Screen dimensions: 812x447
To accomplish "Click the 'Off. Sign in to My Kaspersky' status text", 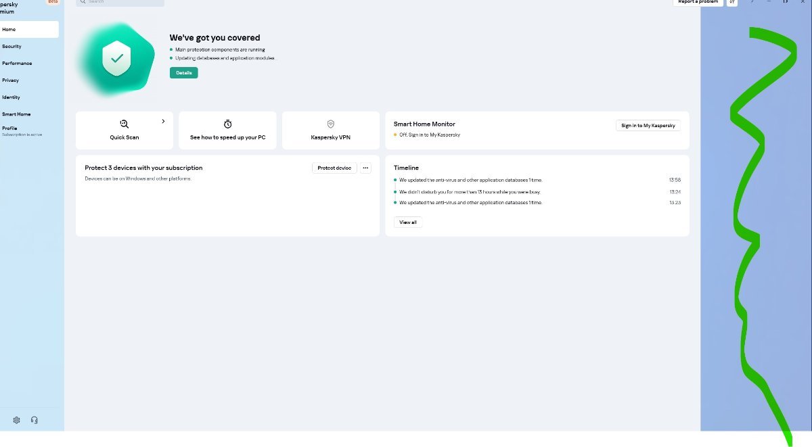I will click(x=430, y=135).
